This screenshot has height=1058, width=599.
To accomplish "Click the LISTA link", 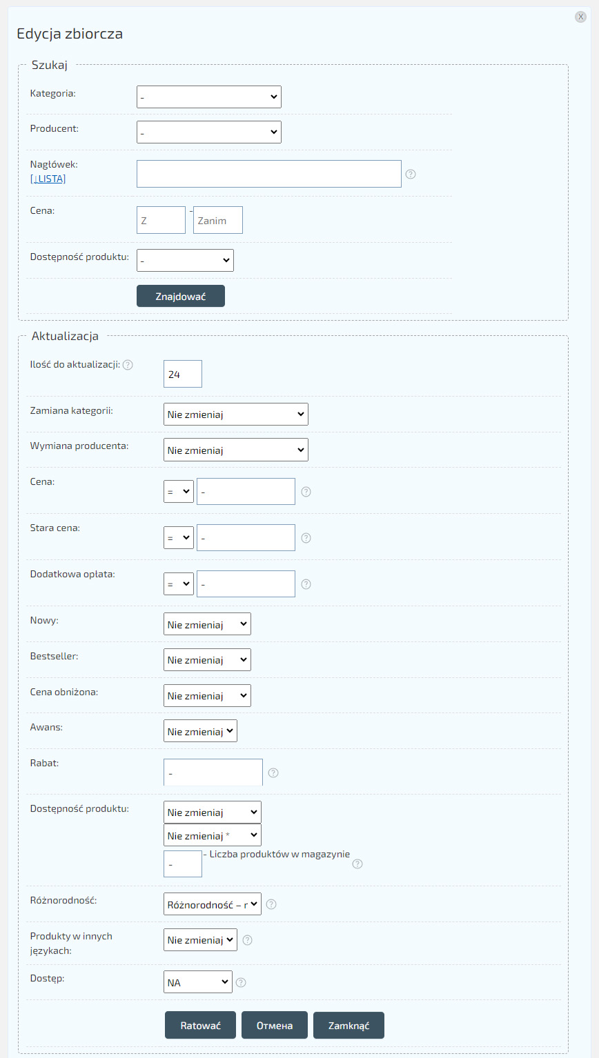I will (48, 179).
